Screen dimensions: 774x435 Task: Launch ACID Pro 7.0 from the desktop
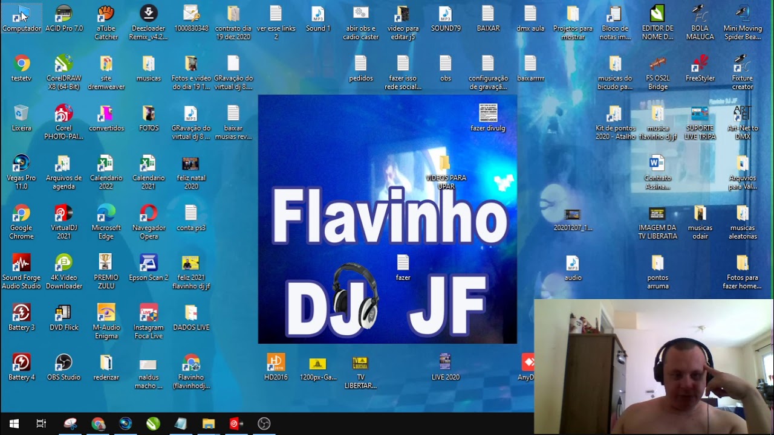(63, 18)
